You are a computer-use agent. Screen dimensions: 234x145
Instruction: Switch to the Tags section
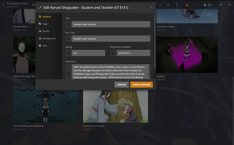tap(43, 24)
